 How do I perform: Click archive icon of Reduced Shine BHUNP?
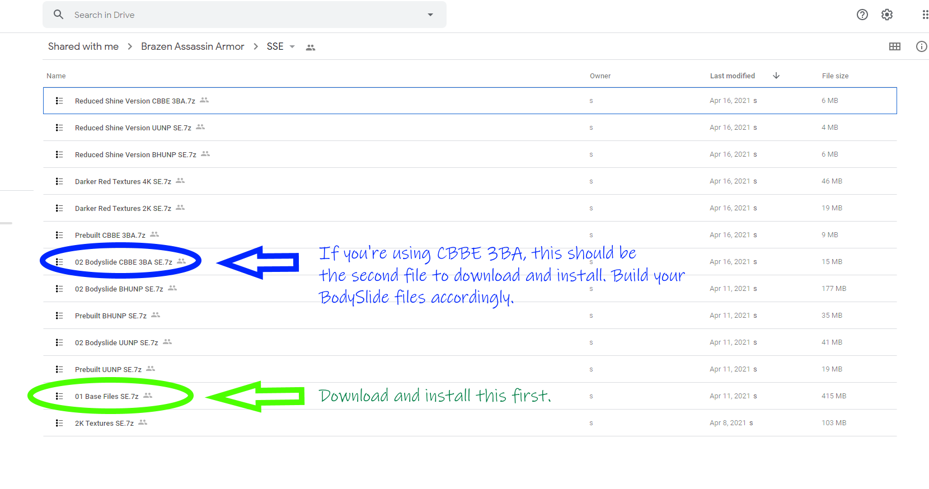click(x=59, y=154)
